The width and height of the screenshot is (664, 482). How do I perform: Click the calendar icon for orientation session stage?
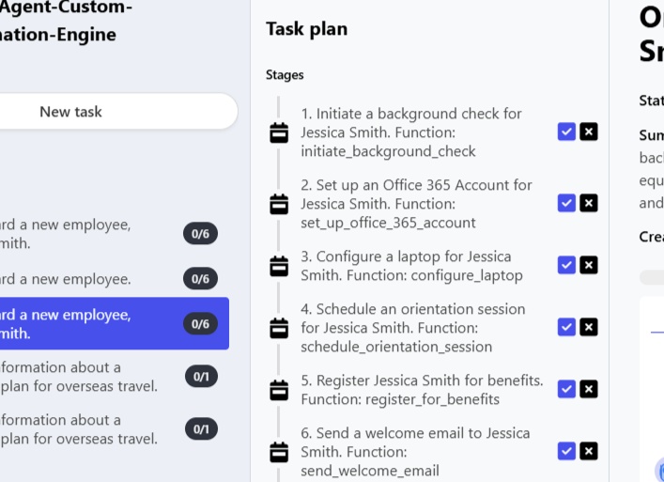[x=279, y=328]
